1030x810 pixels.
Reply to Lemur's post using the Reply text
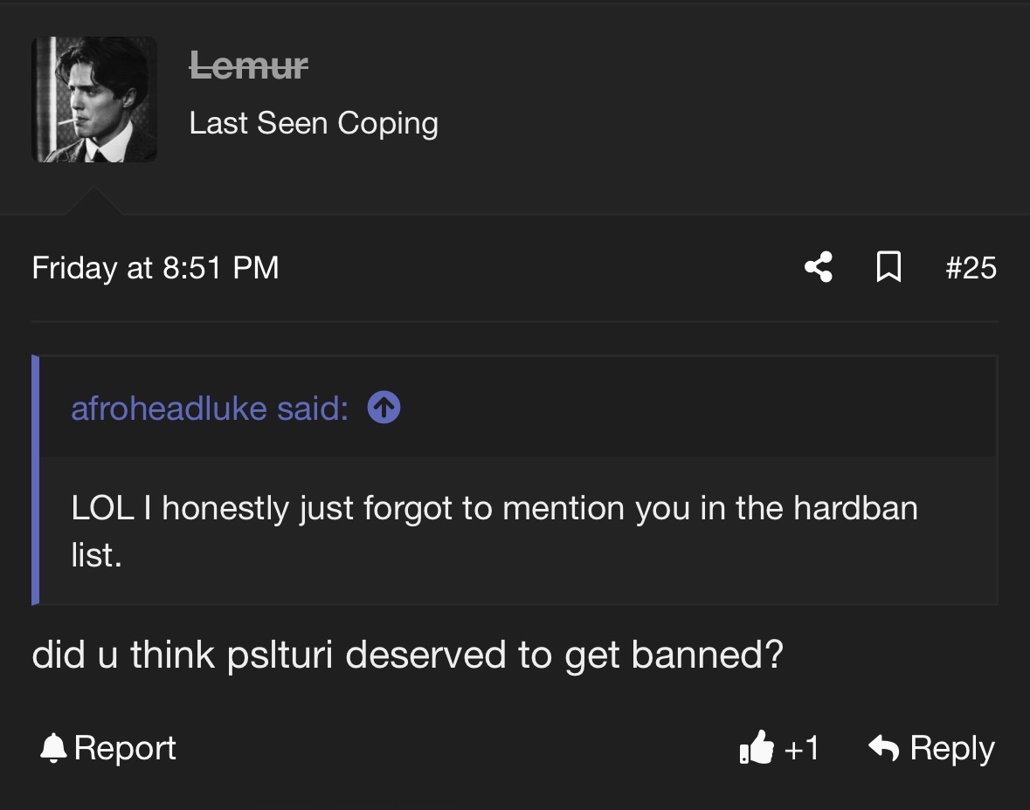coord(952,749)
